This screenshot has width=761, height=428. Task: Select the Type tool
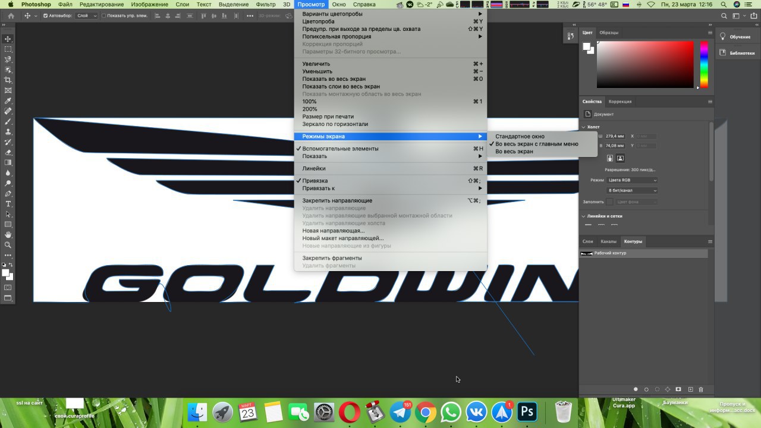pos(8,204)
